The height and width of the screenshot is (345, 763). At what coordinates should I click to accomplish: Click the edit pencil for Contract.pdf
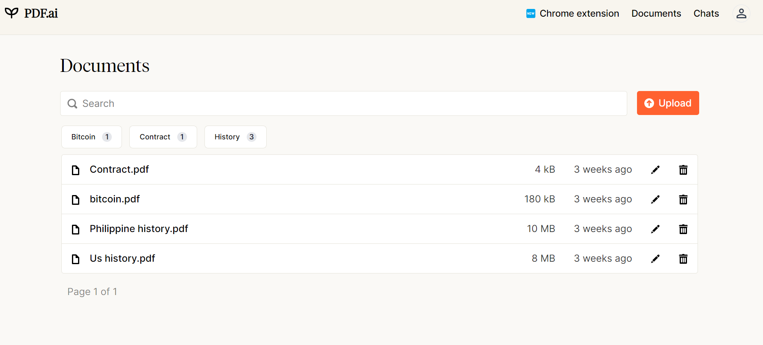655,170
